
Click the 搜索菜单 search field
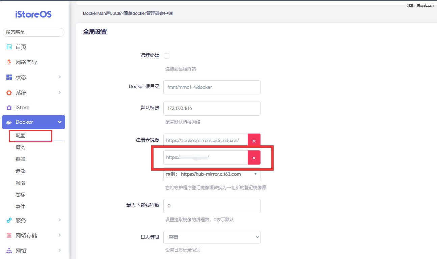click(33, 32)
